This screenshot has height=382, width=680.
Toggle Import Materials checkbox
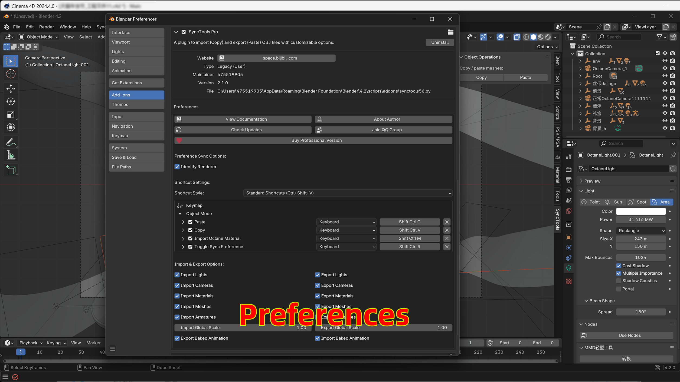coord(177,296)
